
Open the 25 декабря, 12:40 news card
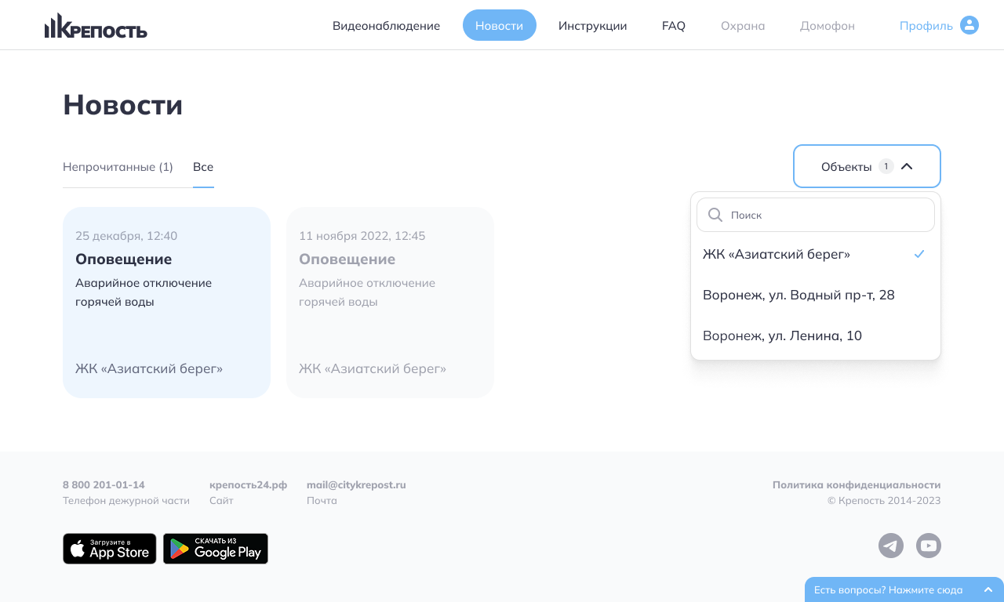click(166, 303)
